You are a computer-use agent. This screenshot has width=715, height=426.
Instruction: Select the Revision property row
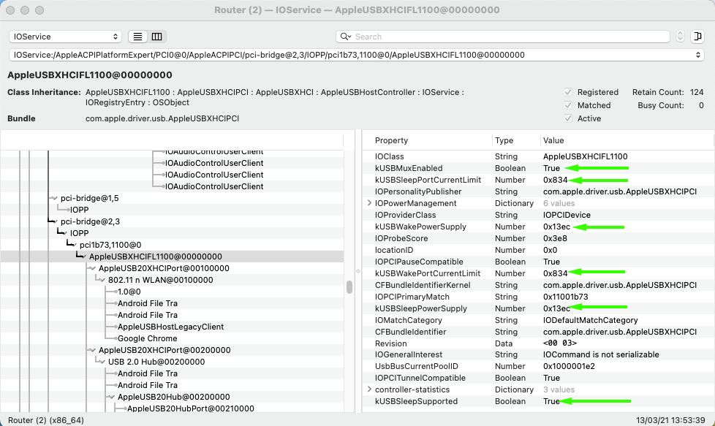coord(538,343)
